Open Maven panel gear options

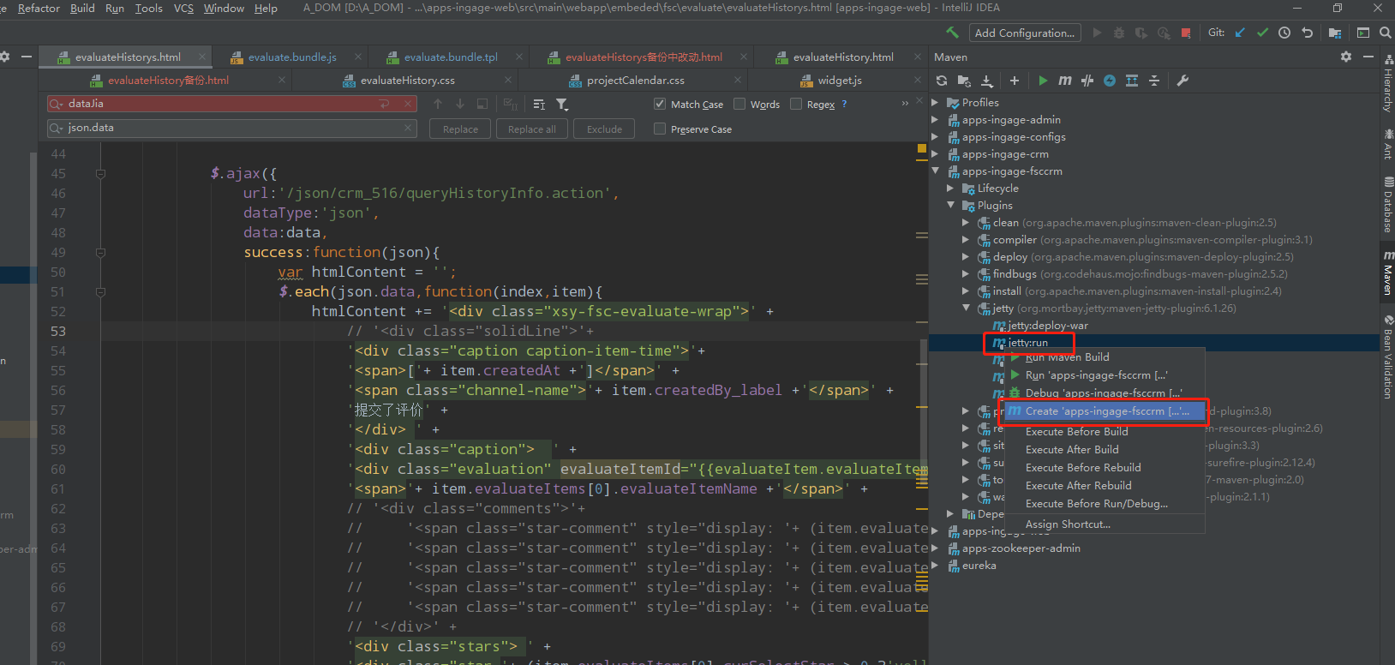coord(1346,57)
